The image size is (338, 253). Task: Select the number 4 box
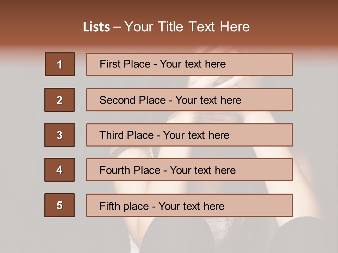click(60, 170)
